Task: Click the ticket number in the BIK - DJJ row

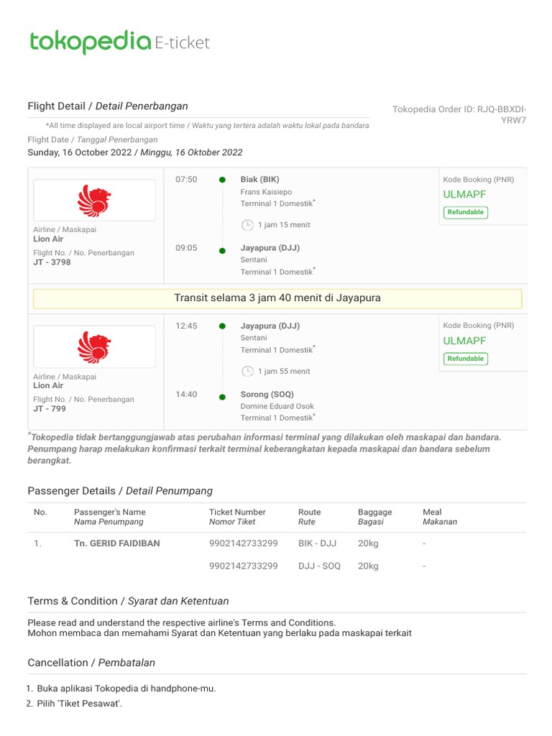Action: [x=243, y=543]
